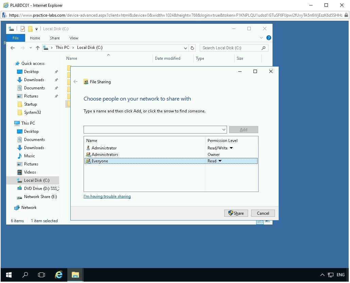The height and width of the screenshot is (283, 350).
Task: Switch to the View ribbon tab
Action: (74, 38)
